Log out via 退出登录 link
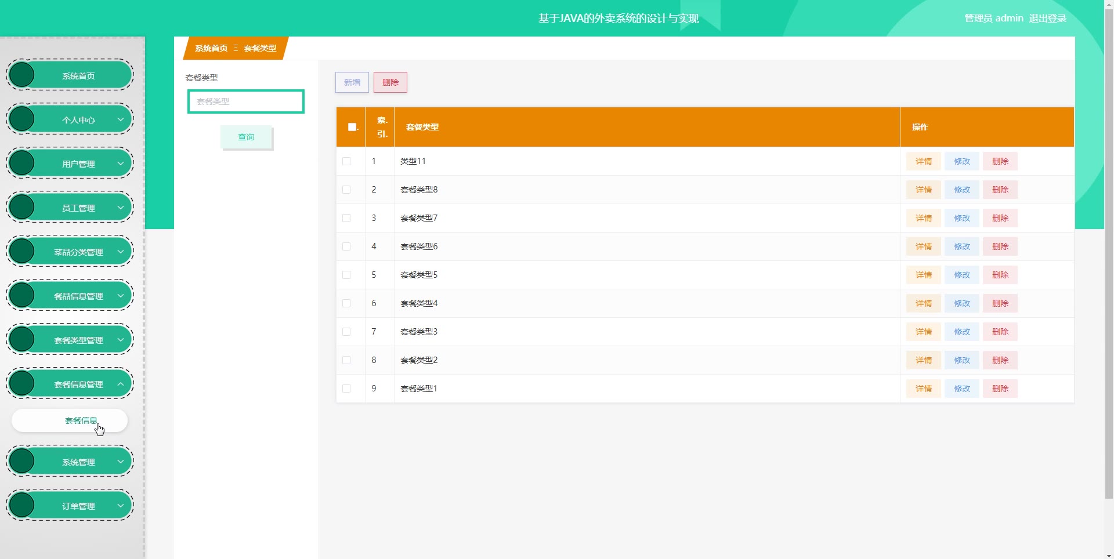This screenshot has height=559, width=1114. pos(1048,18)
